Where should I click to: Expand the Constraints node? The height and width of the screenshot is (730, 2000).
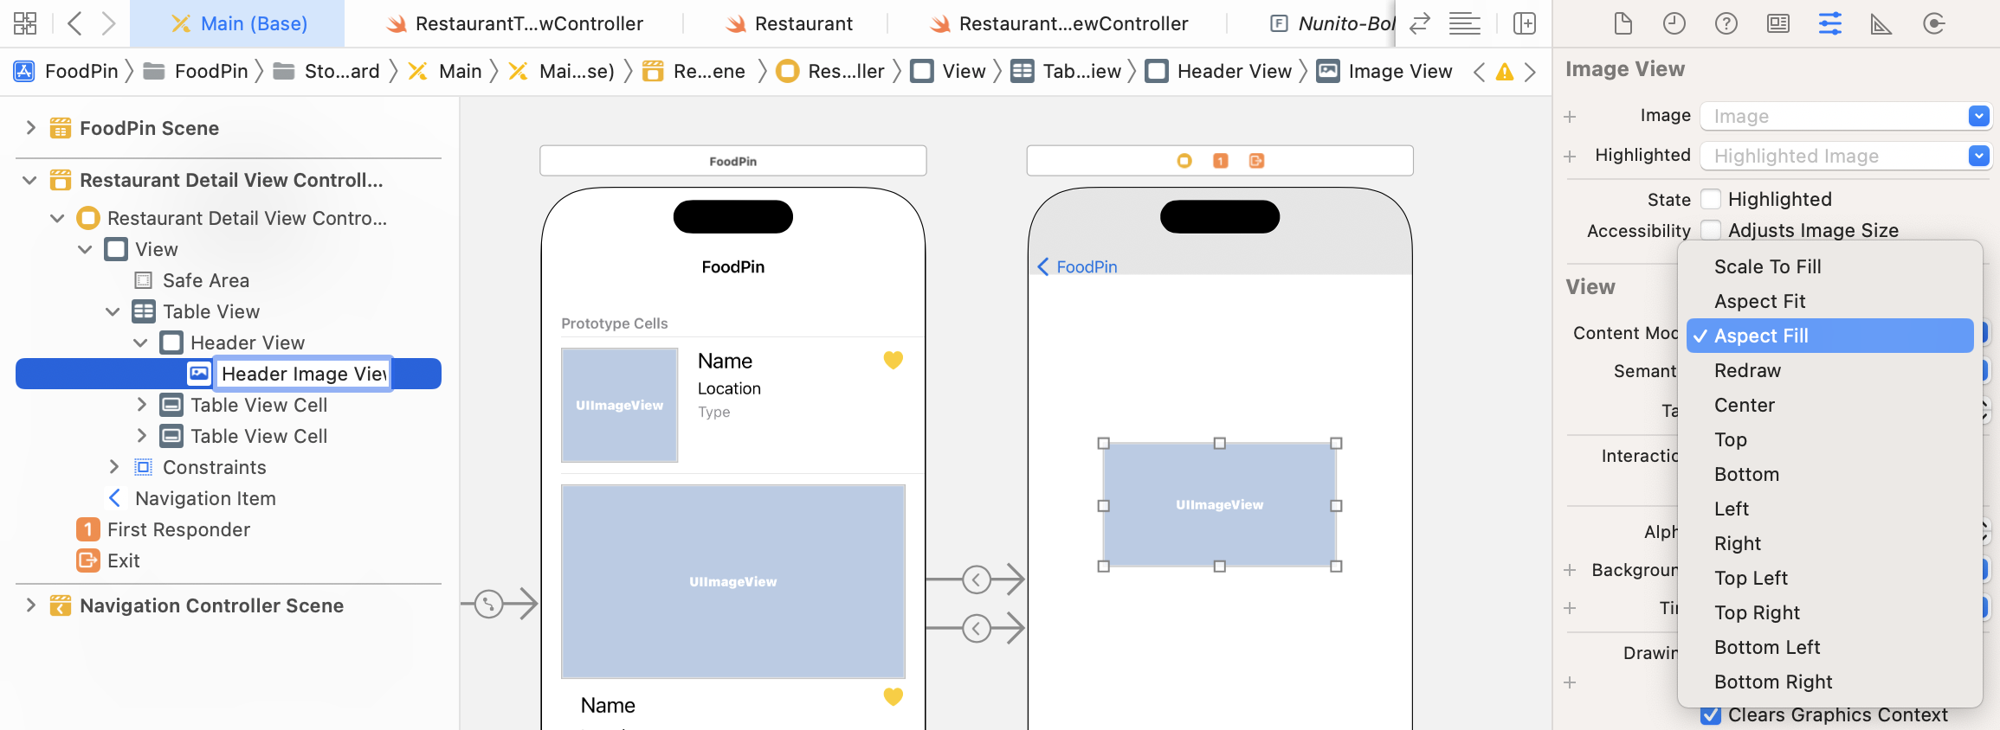(114, 467)
